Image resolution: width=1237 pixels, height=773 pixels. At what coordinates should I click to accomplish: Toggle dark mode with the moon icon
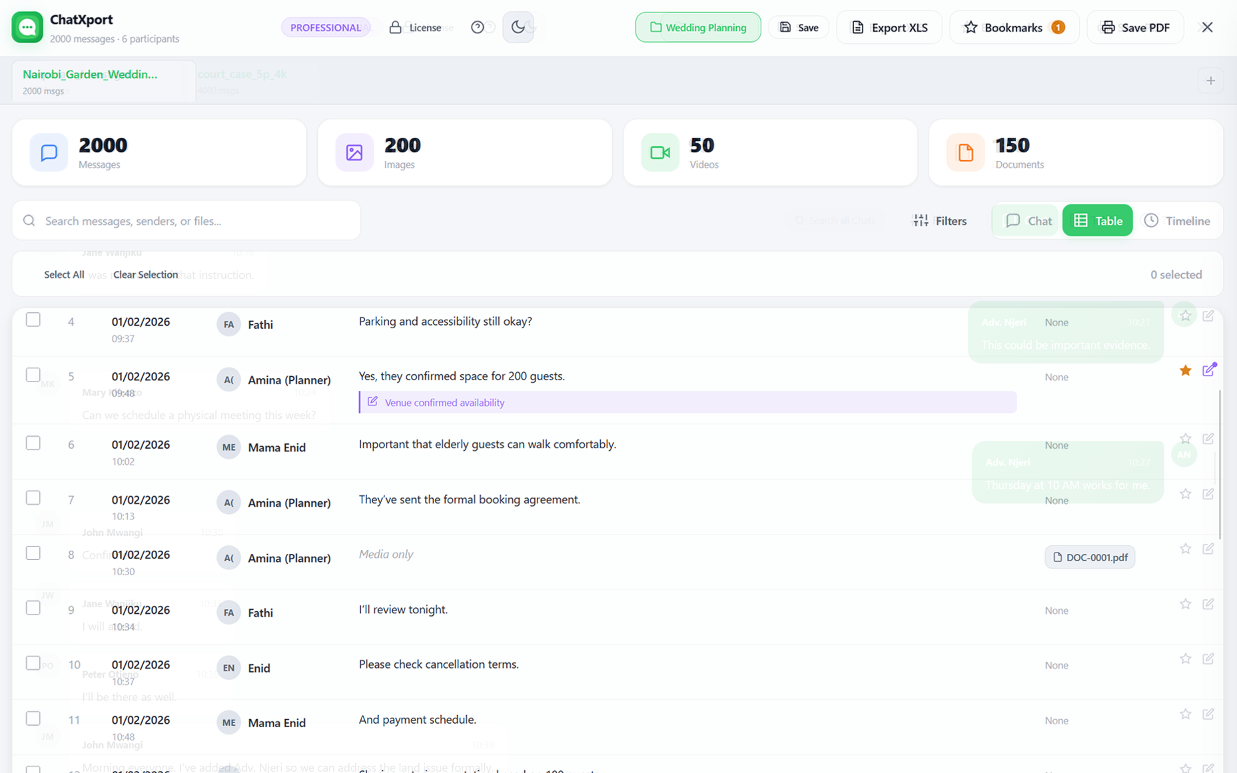[518, 27]
